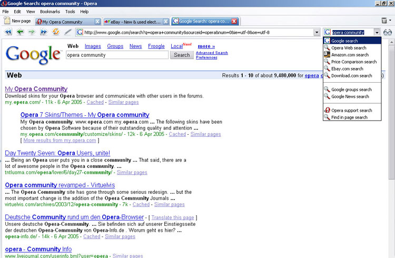
Task: Open the Local search link
Action: [176, 46]
